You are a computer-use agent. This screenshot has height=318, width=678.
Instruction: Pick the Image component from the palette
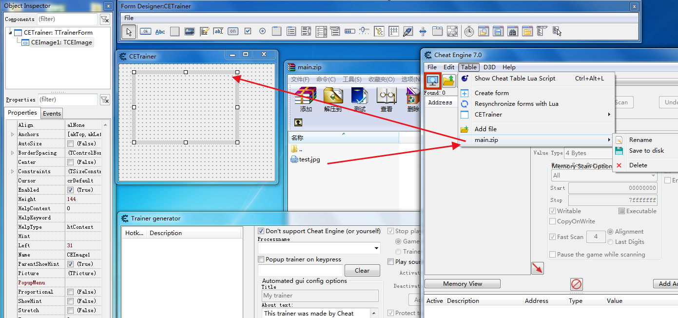pos(189,32)
